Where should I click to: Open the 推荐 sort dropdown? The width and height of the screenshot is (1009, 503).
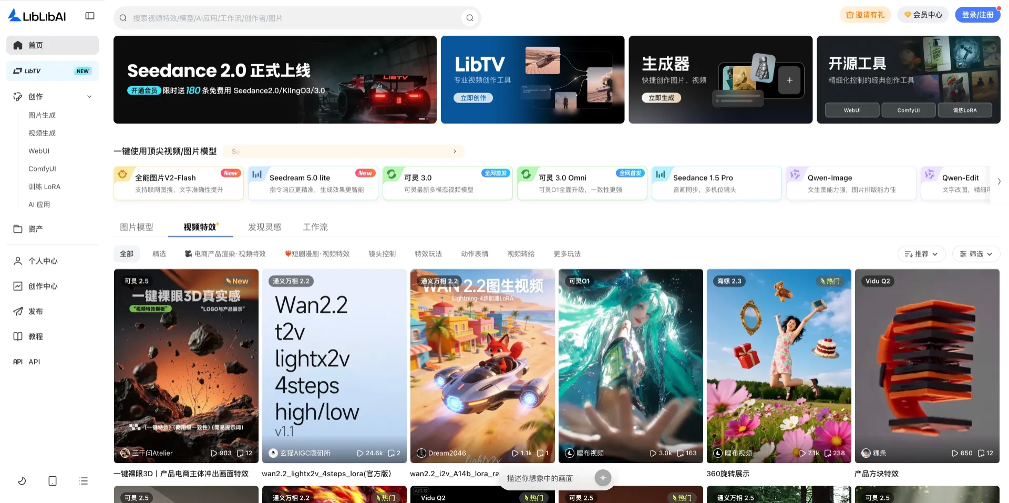(921, 254)
